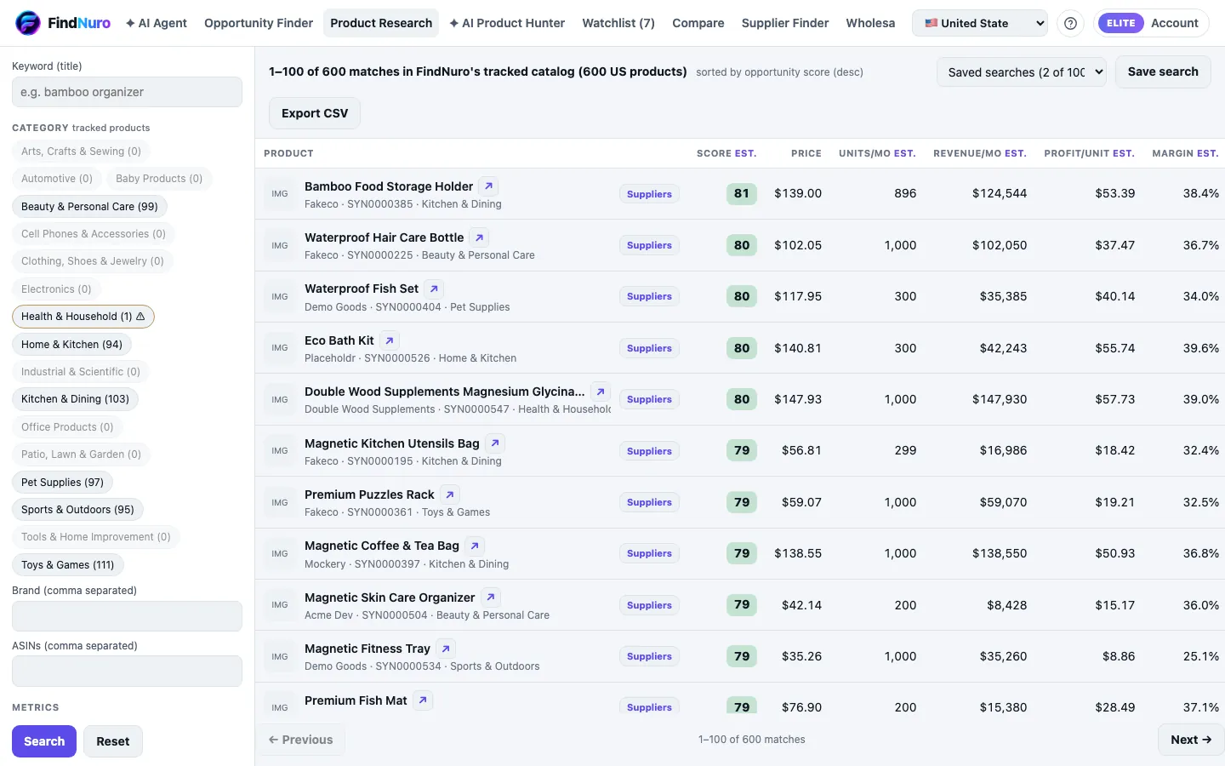1225x766 pixels.
Task: Open external link for Premium Fish Mat
Action: pos(423,700)
